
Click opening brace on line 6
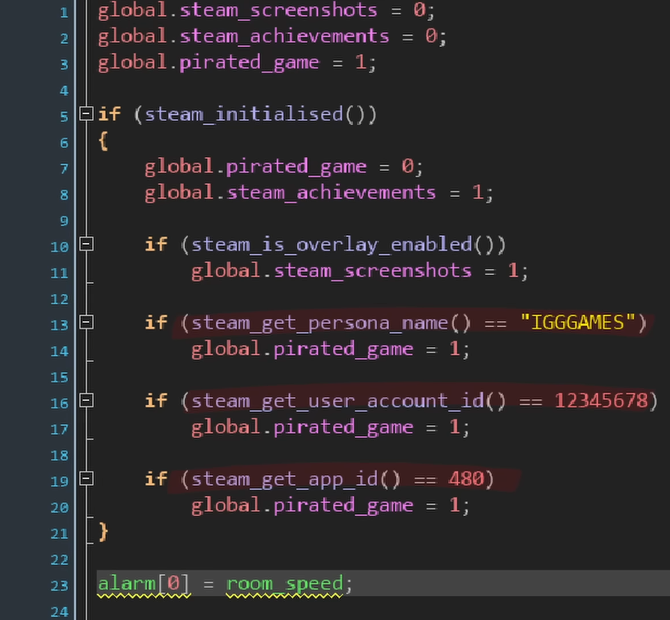(103, 141)
